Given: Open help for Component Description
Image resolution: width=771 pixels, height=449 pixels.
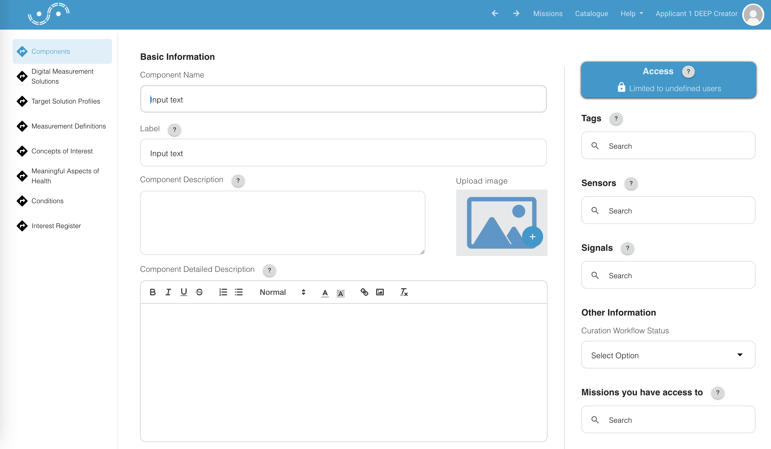Looking at the screenshot, I should [x=238, y=180].
